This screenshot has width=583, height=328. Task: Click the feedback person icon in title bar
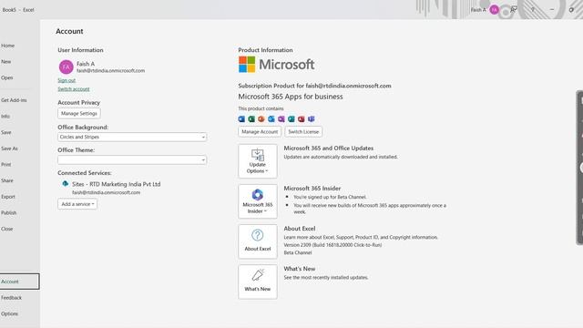pos(514,10)
